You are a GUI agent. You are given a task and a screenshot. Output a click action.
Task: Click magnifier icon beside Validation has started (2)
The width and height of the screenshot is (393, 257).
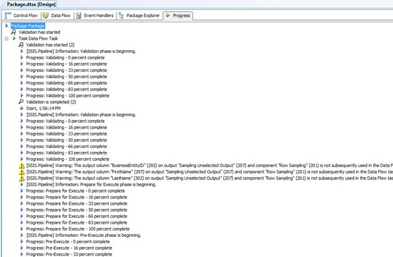(x=21, y=45)
